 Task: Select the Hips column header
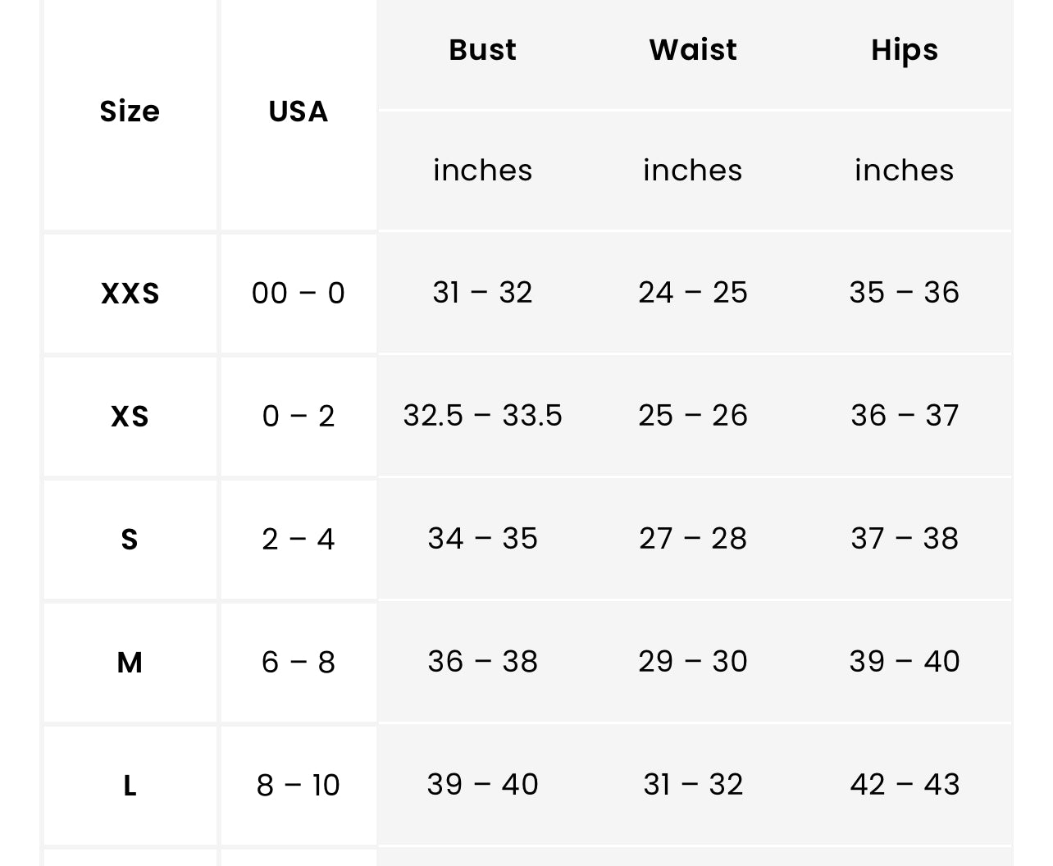pos(904,50)
